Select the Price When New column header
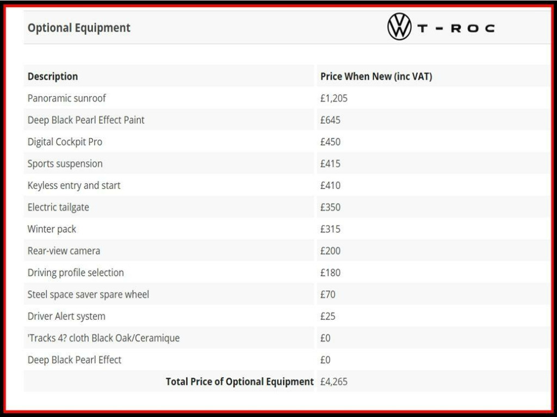 click(376, 77)
